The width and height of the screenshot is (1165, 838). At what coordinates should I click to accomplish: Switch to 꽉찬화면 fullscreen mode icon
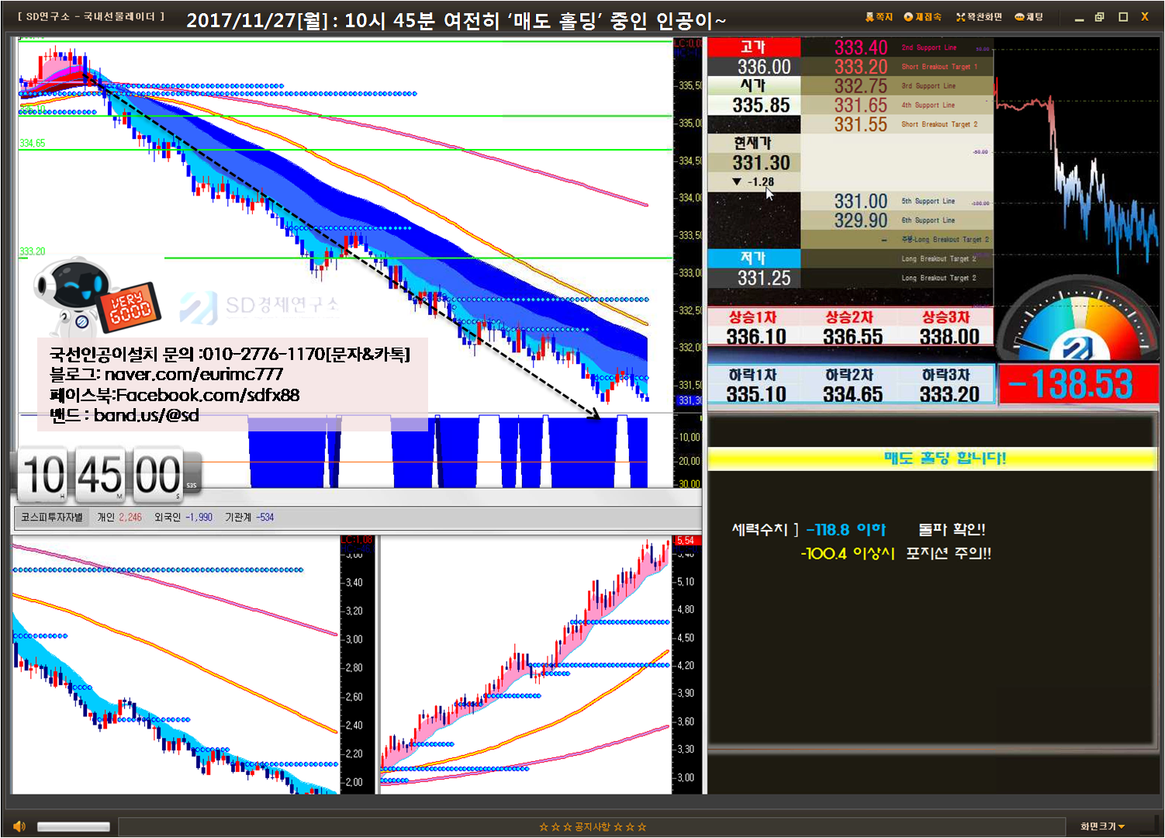pos(979,16)
